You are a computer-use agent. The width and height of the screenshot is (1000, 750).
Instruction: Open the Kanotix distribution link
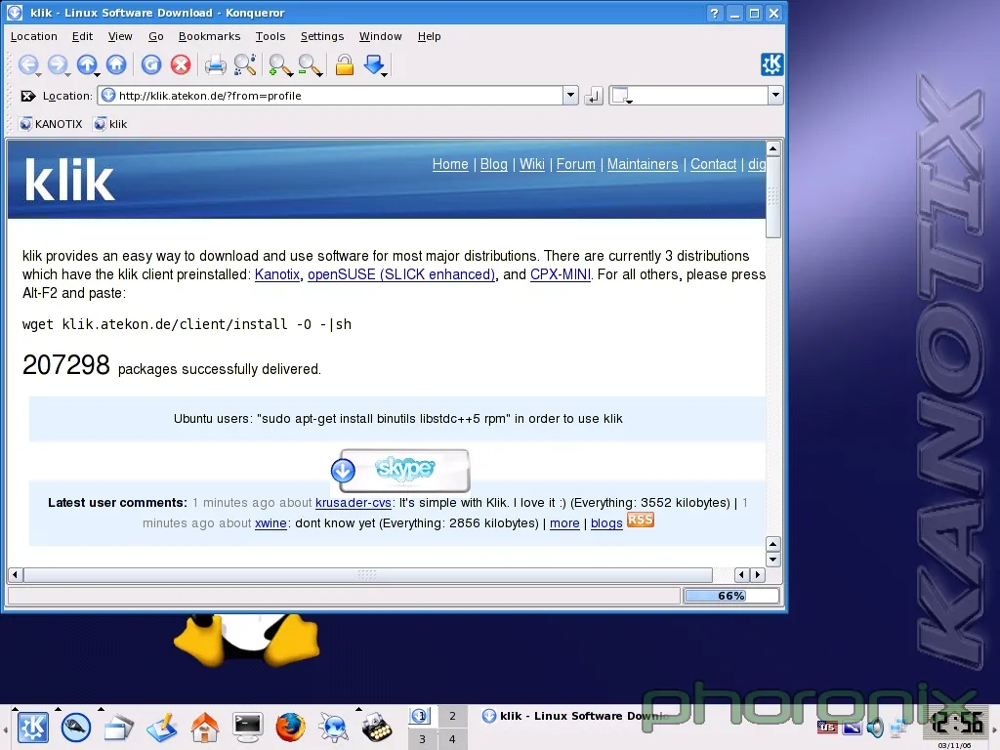coord(276,274)
